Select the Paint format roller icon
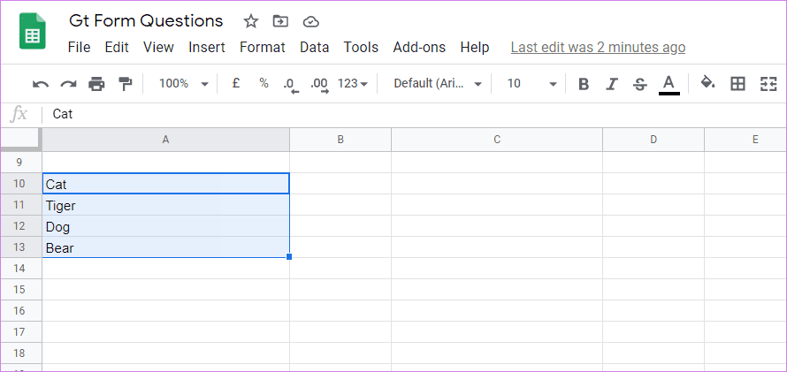 125,84
